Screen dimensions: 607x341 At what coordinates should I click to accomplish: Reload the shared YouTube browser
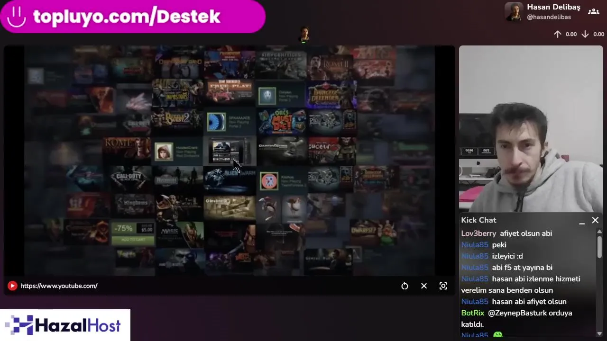[405, 286]
